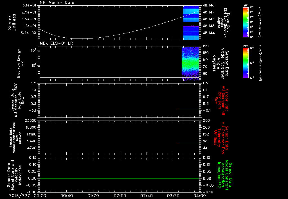The width and height of the screenshot is (288, 199).
Task: Click the 01:20 time axis label
Action: tap(93, 196)
